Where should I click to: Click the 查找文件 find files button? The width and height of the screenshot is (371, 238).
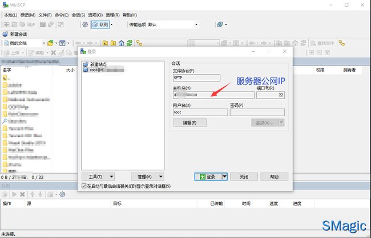pyautogui.click(x=322, y=43)
